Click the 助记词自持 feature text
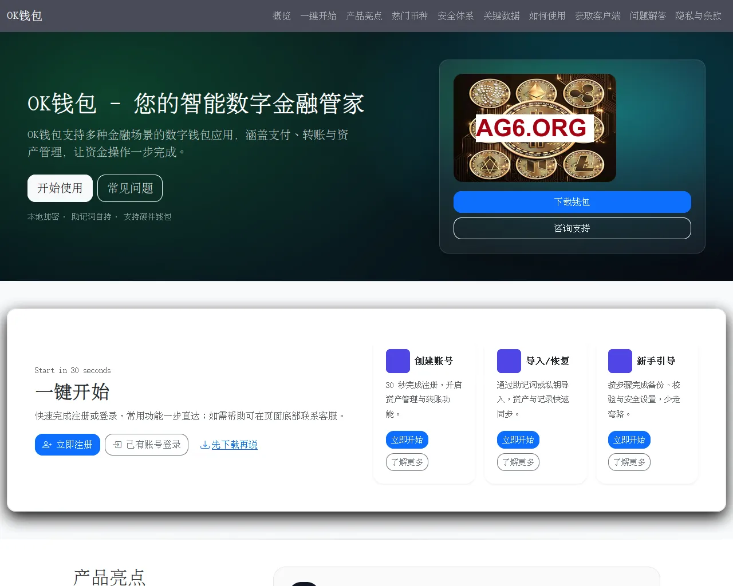 (x=92, y=217)
